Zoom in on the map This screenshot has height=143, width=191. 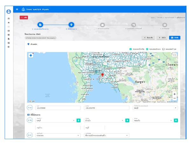tap(174, 94)
